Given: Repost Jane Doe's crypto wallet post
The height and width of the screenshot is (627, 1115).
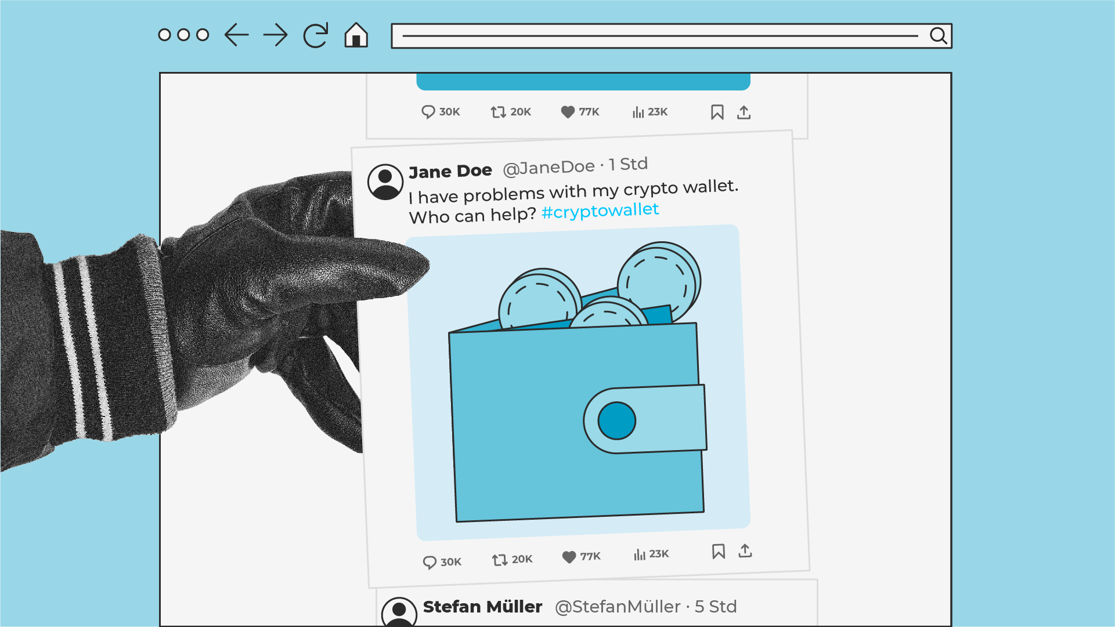Looking at the screenshot, I should tap(499, 560).
